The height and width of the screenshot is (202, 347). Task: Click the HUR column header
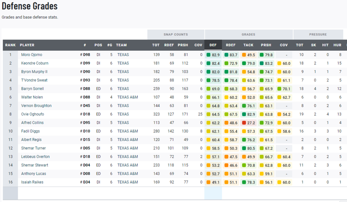click(x=337, y=45)
